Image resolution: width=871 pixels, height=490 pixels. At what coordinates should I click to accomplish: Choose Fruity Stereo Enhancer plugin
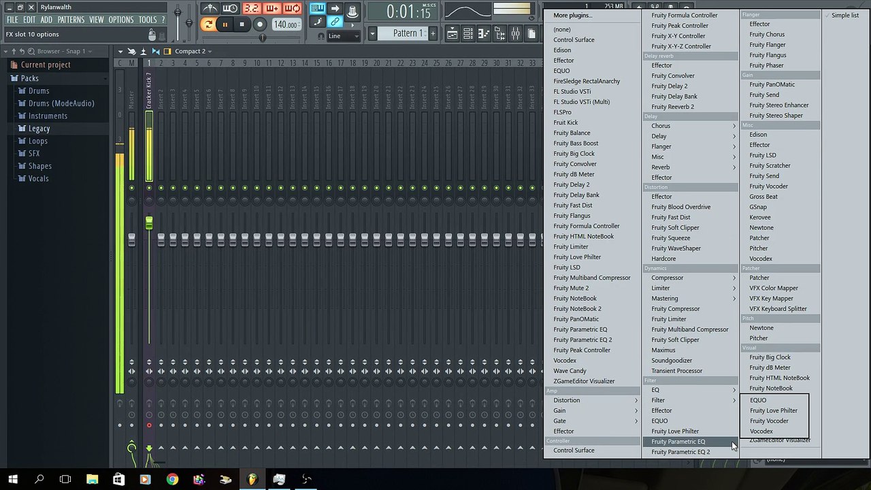coord(779,105)
